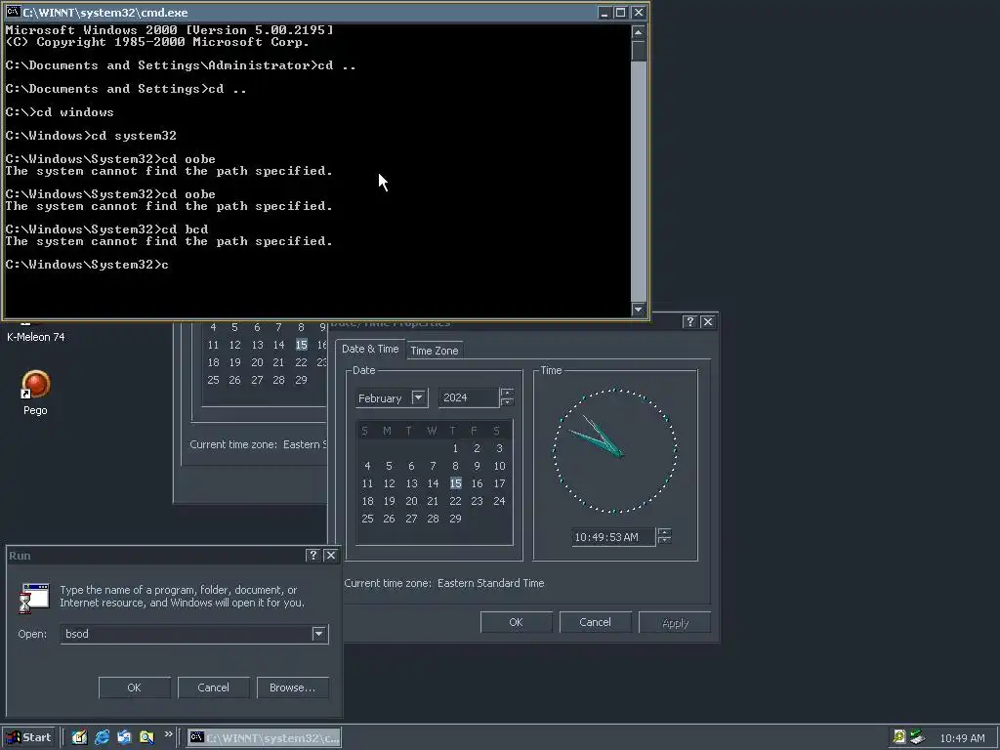
Task: Click the Unplug or Eject Hardware tray icon
Action: point(918,737)
